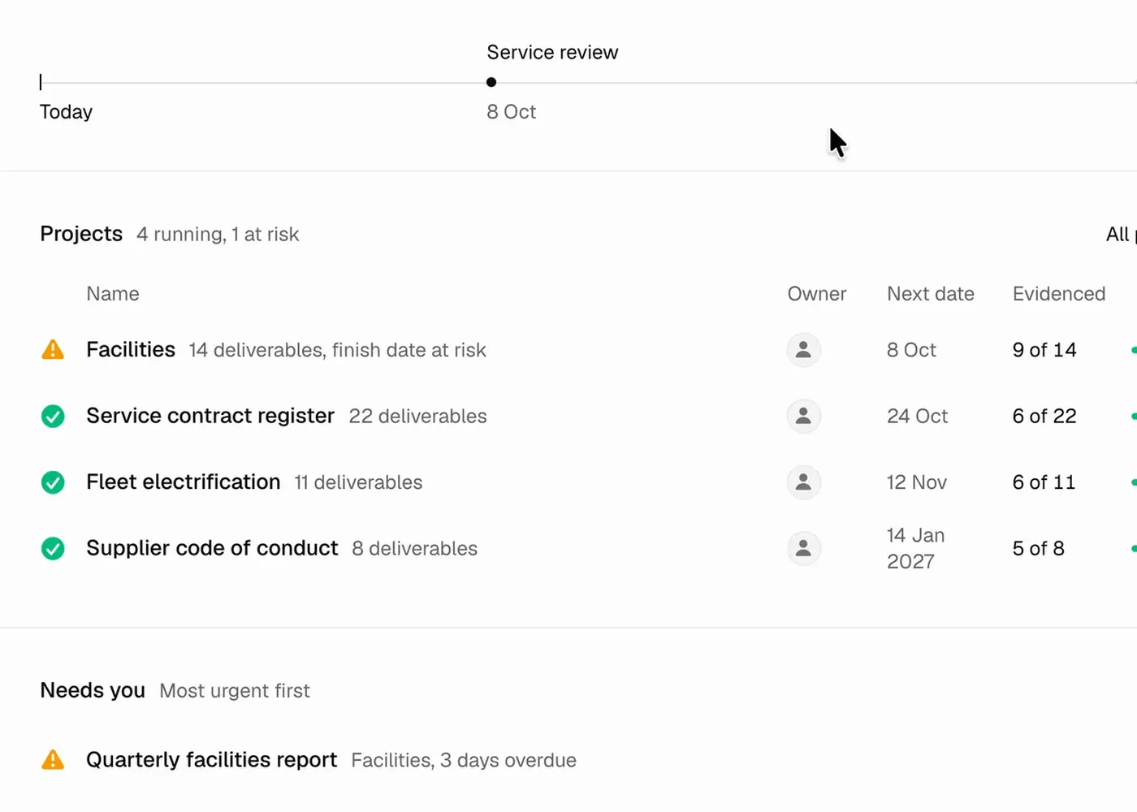The width and height of the screenshot is (1137, 812).
Task: Open Fleet electrification owner avatar
Action: pyautogui.click(x=803, y=482)
